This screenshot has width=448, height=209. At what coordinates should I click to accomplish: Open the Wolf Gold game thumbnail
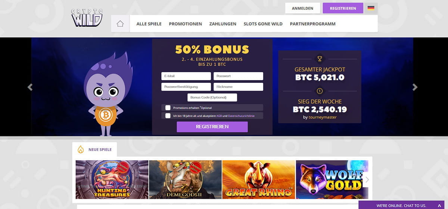(332, 180)
